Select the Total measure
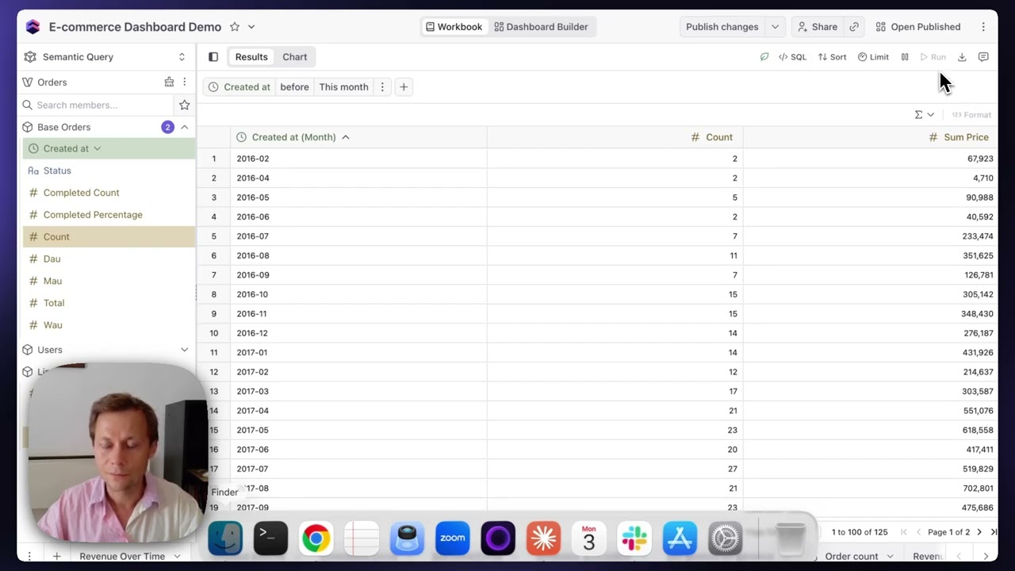The image size is (1015, 571). (x=109, y=303)
